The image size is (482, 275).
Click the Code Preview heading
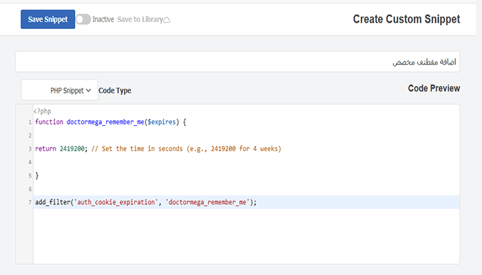click(434, 89)
